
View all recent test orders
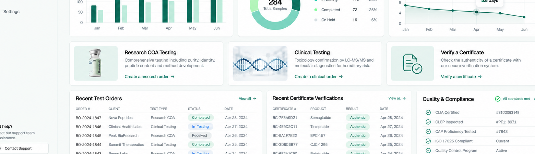click(x=247, y=99)
